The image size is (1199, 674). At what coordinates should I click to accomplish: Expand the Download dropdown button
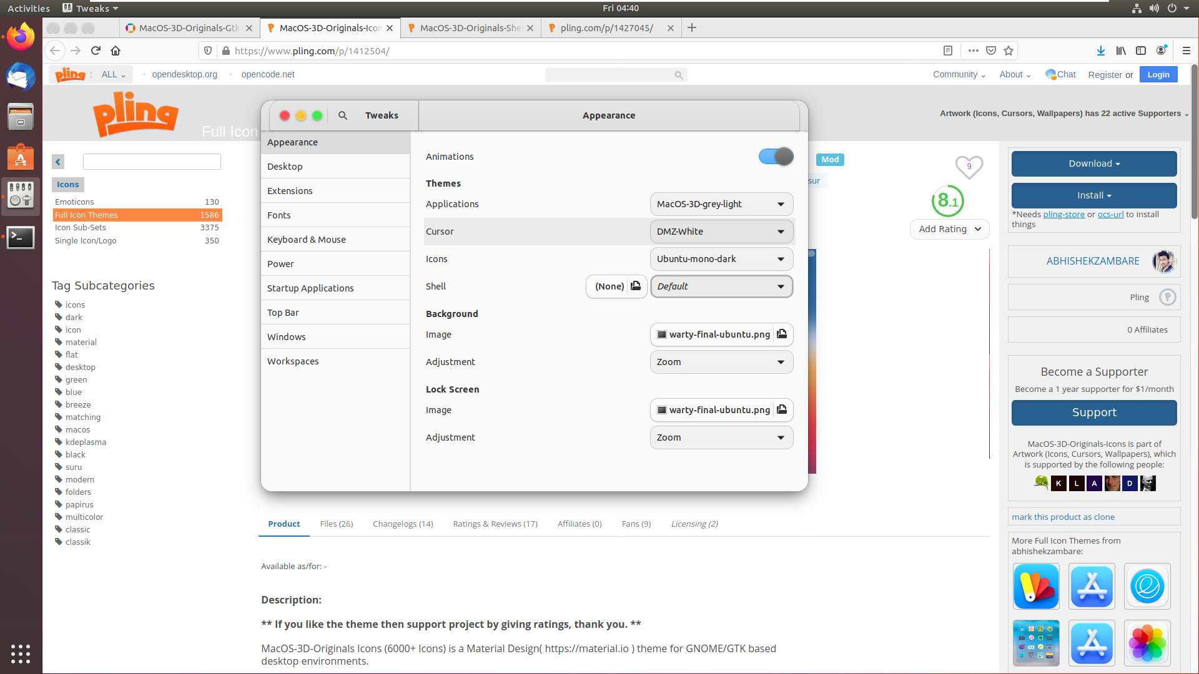1094,164
